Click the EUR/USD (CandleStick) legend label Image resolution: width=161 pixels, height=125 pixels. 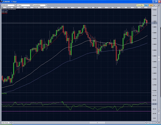click(9, 9)
